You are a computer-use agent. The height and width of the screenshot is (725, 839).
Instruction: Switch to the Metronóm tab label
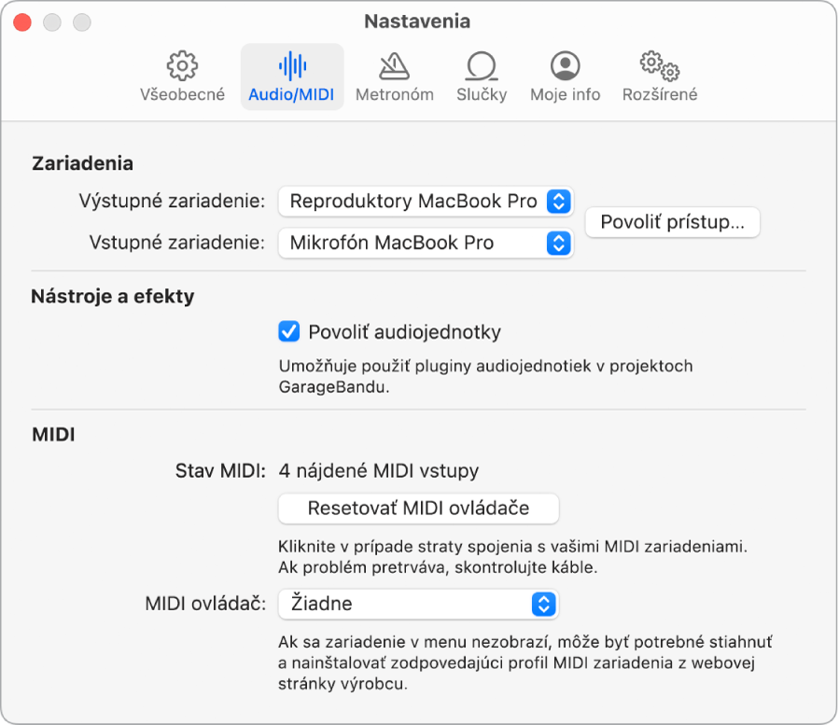pyautogui.click(x=395, y=94)
